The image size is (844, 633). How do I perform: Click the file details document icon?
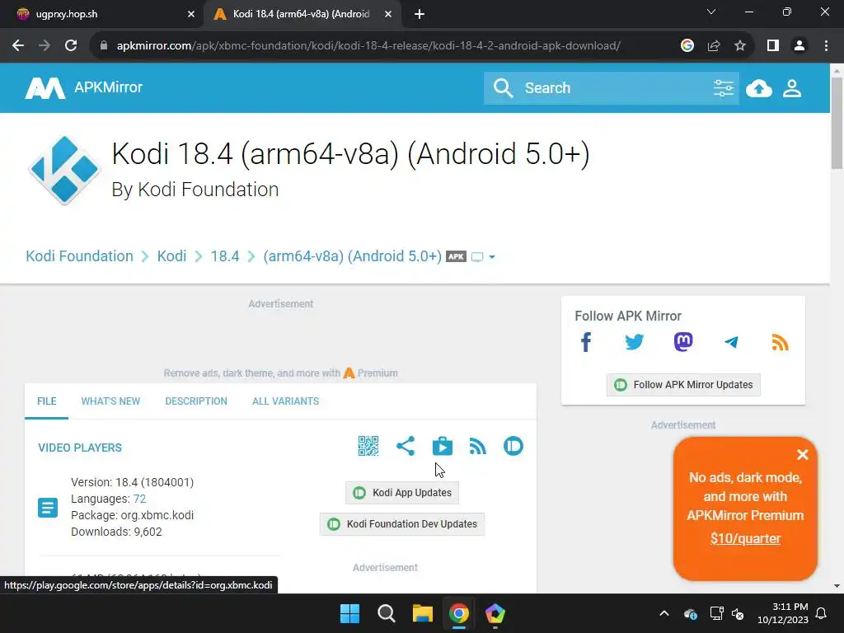click(x=48, y=508)
